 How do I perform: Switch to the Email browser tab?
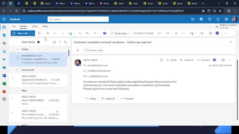pos(193,4)
